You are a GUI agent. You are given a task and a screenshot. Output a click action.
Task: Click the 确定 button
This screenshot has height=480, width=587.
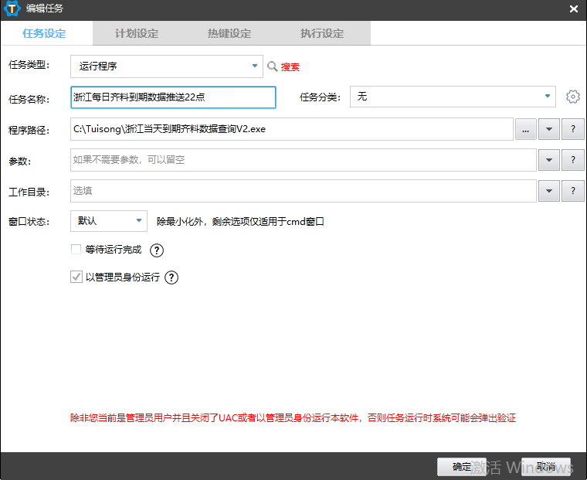(x=462, y=467)
